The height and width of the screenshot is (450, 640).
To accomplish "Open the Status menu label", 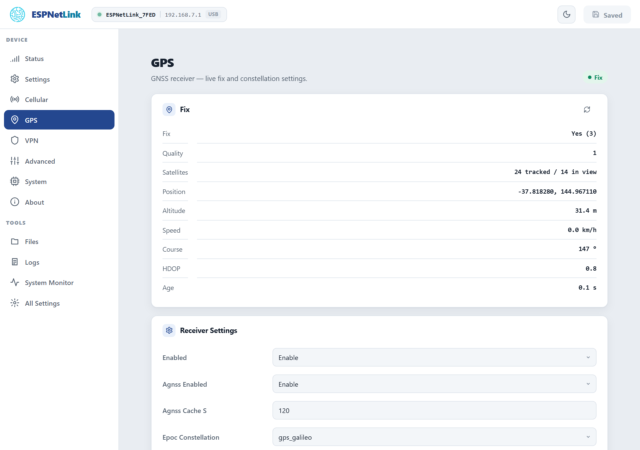I will (34, 59).
